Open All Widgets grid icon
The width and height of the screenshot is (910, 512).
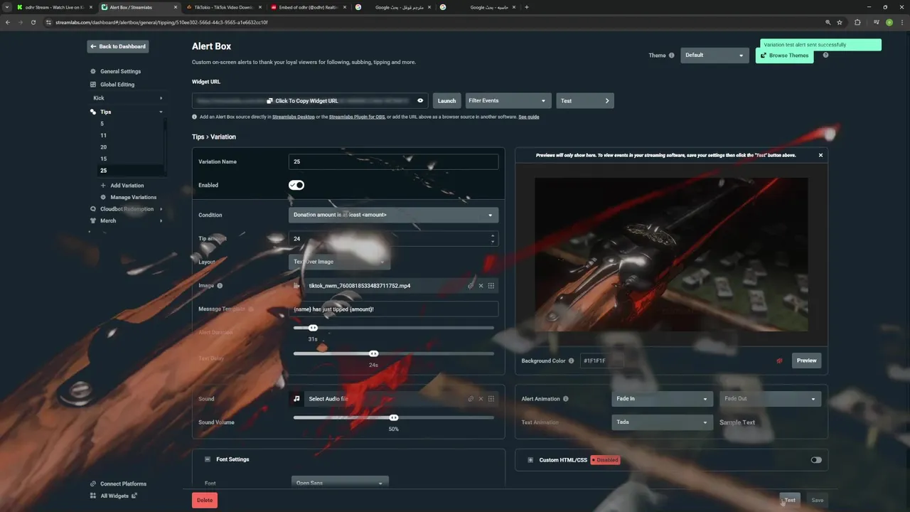tap(93, 496)
